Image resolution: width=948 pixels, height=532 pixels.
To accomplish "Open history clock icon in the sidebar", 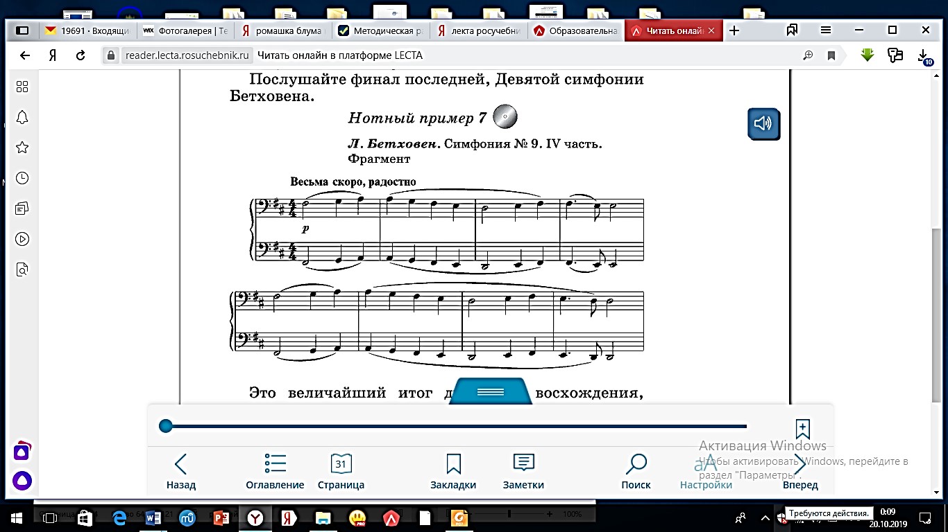I will click(x=22, y=178).
